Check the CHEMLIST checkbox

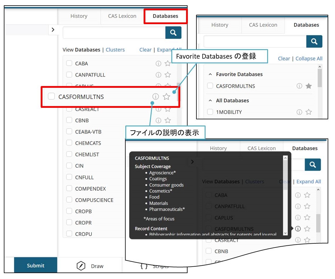tap(69, 154)
